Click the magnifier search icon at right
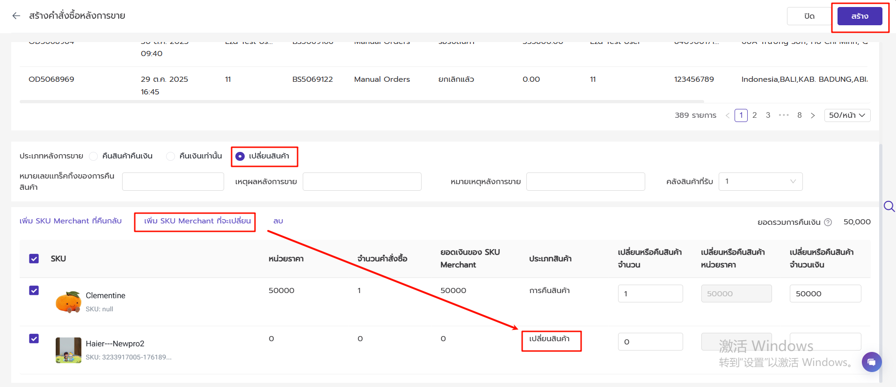This screenshot has width=896, height=387. coord(889,206)
